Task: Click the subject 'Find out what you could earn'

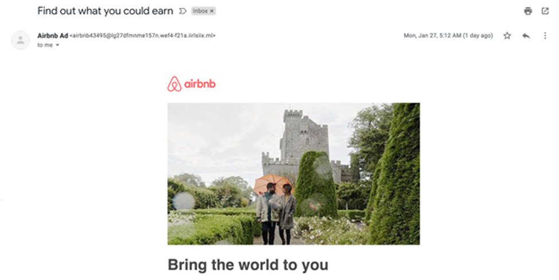Action: (x=105, y=11)
